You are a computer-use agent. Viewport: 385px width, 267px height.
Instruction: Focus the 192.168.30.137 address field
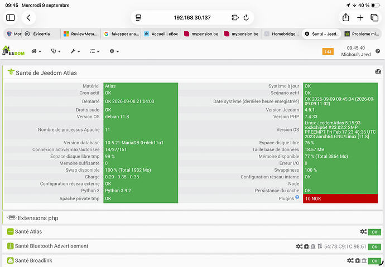click(192, 18)
